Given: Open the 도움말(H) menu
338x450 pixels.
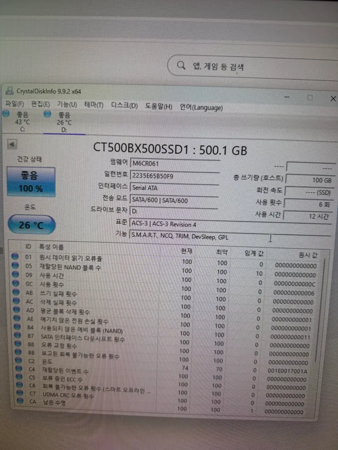Looking at the screenshot, I should [x=158, y=107].
